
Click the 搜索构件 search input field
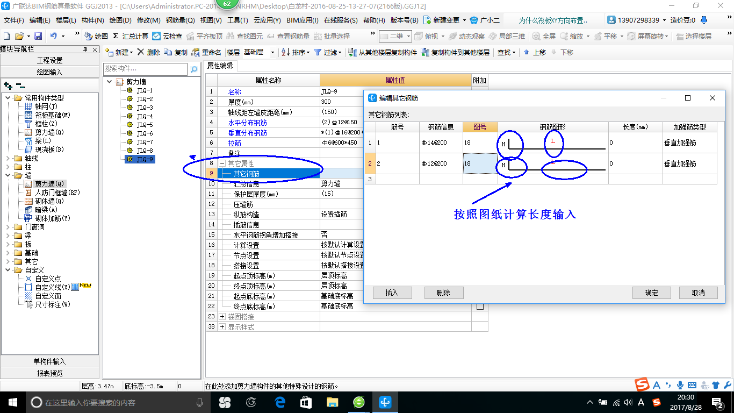point(146,69)
